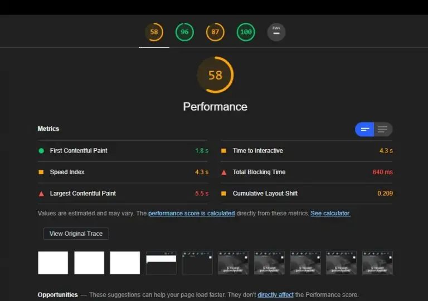Open the 100 score category gauge

click(246, 32)
